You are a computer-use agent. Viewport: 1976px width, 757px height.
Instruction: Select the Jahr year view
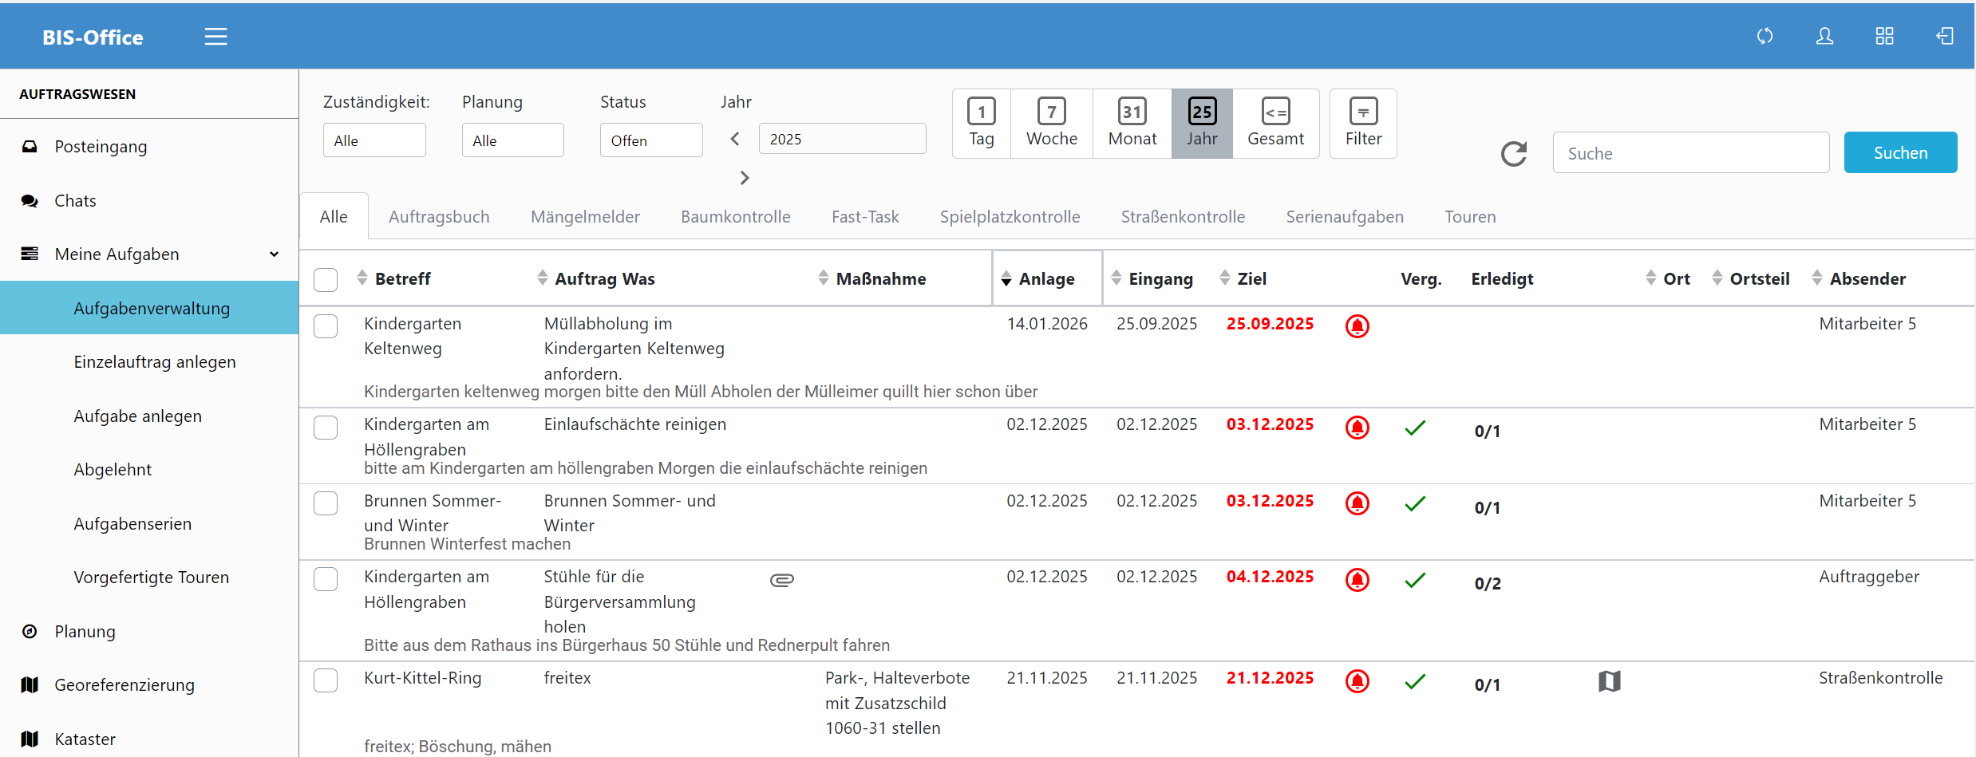click(1202, 124)
